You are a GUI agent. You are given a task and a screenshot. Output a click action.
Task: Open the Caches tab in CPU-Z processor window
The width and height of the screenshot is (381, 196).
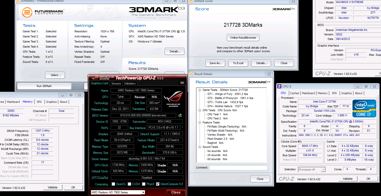295,93
